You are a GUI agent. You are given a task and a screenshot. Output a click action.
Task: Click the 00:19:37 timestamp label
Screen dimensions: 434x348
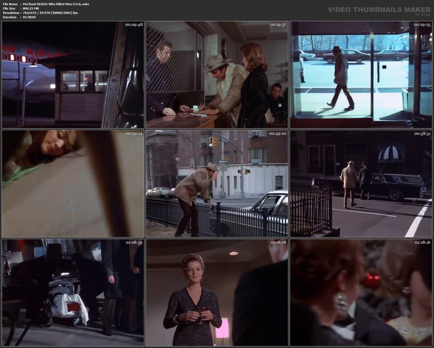point(278,25)
